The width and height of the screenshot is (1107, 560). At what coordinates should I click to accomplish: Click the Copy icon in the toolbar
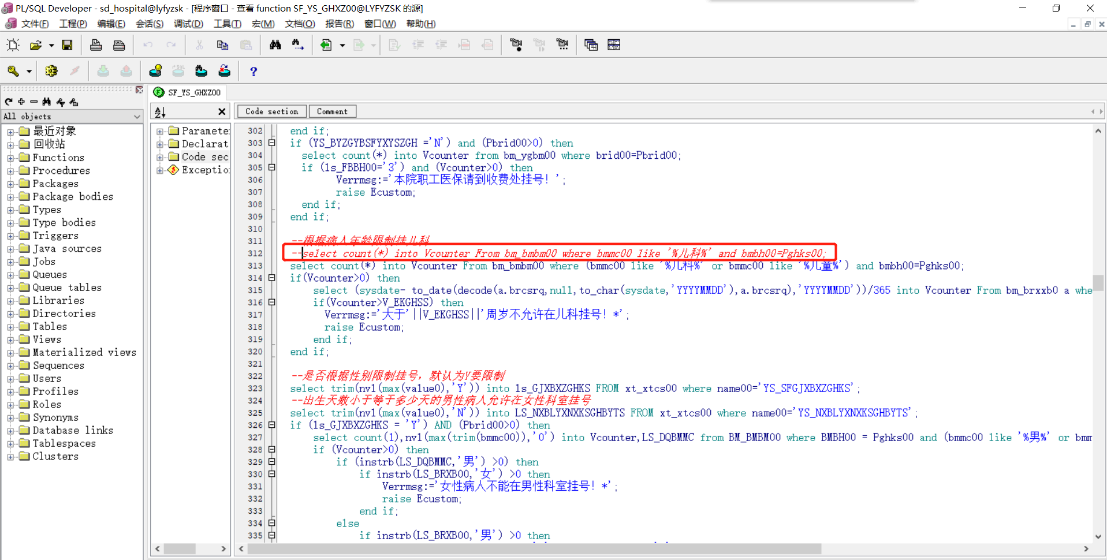pyautogui.click(x=222, y=45)
